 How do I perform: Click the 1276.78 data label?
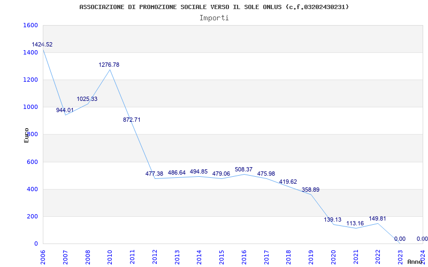(109, 65)
